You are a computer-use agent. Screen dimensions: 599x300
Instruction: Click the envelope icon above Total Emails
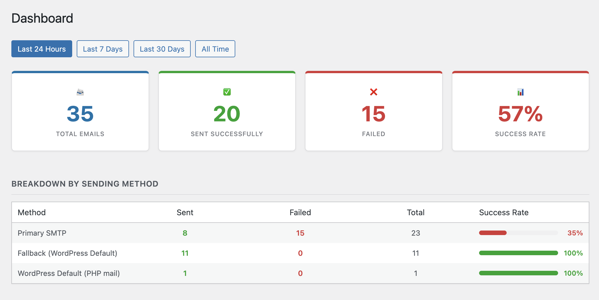click(80, 92)
